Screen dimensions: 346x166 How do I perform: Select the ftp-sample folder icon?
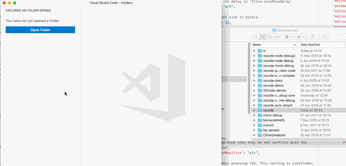coord(260,130)
